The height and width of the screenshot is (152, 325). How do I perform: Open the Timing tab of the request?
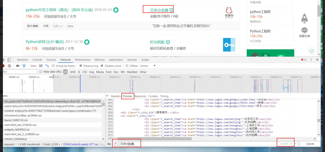pyautogui.click(x=164, y=96)
